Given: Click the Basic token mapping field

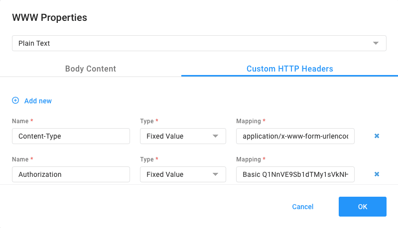Looking at the screenshot, I should coord(295,175).
